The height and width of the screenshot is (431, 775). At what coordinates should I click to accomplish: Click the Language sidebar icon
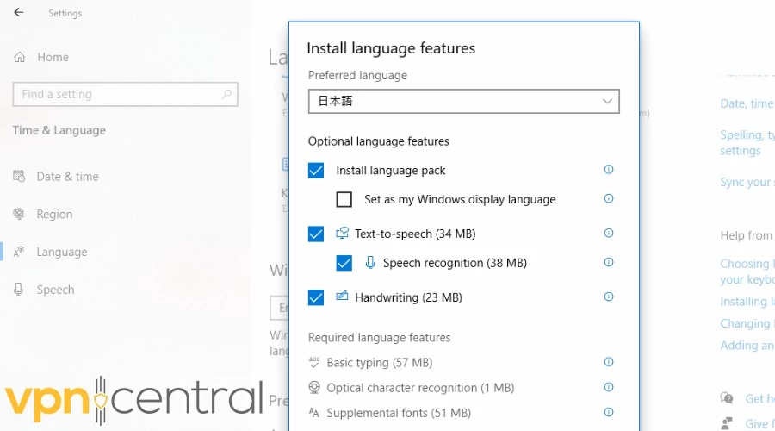click(19, 252)
